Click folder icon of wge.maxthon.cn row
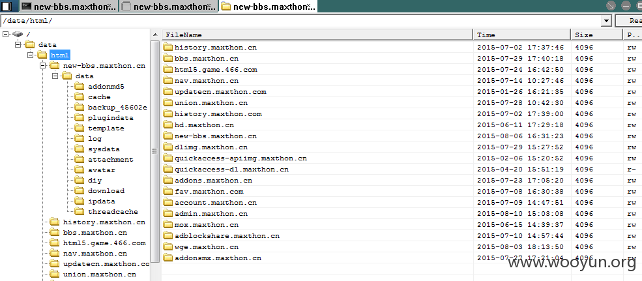 (168, 246)
